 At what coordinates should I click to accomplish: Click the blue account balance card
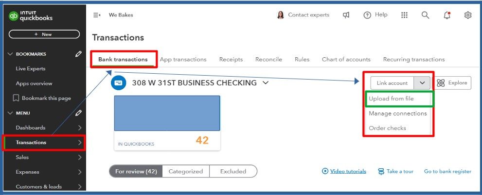point(167,113)
